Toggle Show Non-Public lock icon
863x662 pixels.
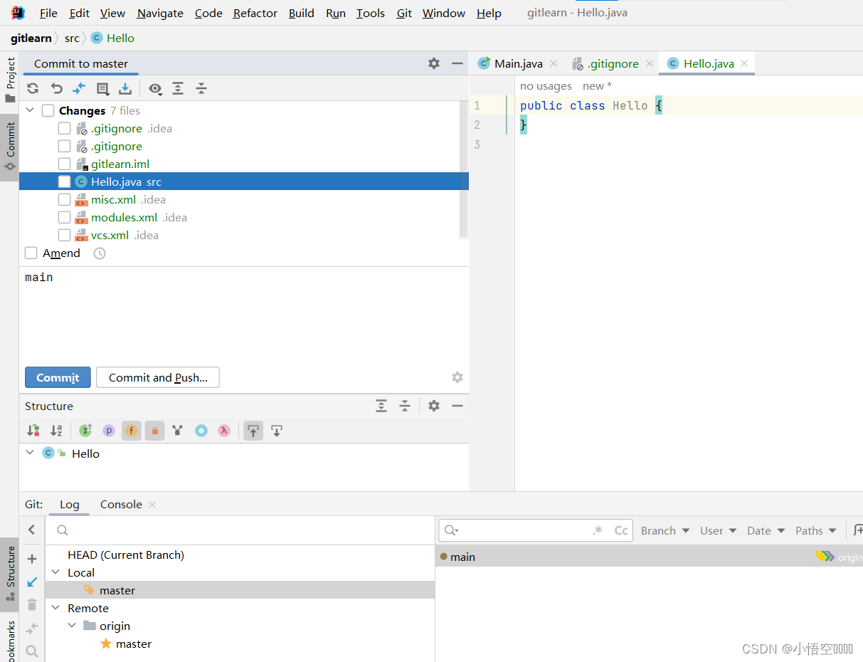(154, 431)
